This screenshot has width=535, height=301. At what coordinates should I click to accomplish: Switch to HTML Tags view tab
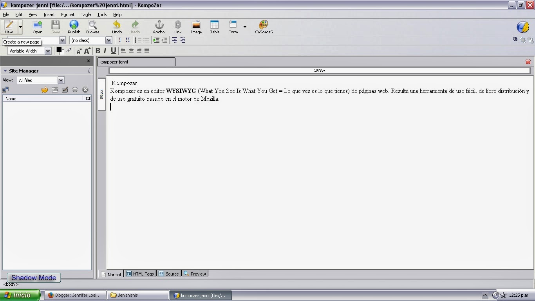coord(140,274)
